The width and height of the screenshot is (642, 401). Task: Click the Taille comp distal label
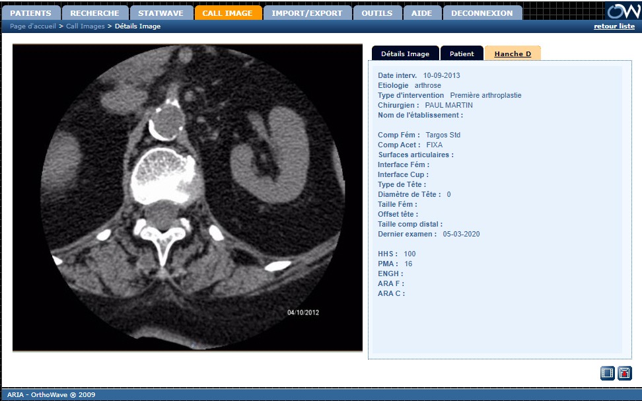410,224
